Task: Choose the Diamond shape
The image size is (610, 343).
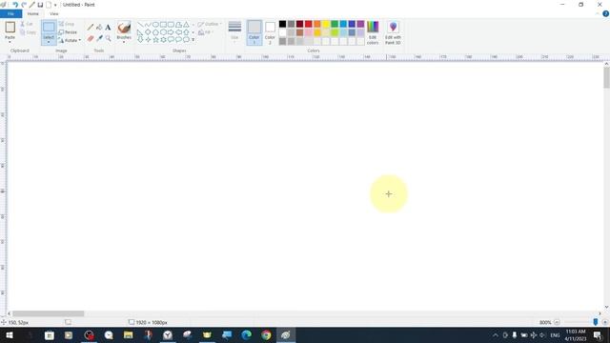Action: [148, 32]
